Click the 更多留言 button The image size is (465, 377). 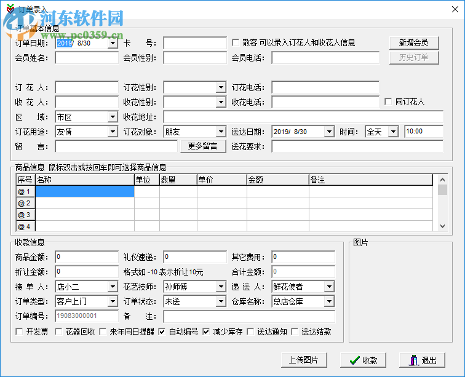(x=203, y=146)
